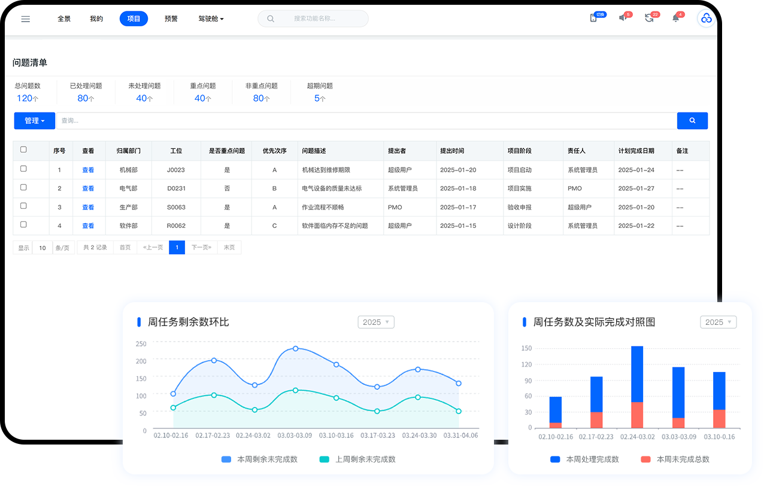This screenshot has height=487, width=764.
Task: Select the 预警 navigation tab
Action: click(x=171, y=19)
